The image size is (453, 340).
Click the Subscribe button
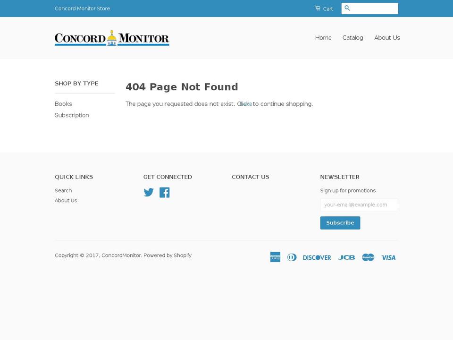(340, 222)
